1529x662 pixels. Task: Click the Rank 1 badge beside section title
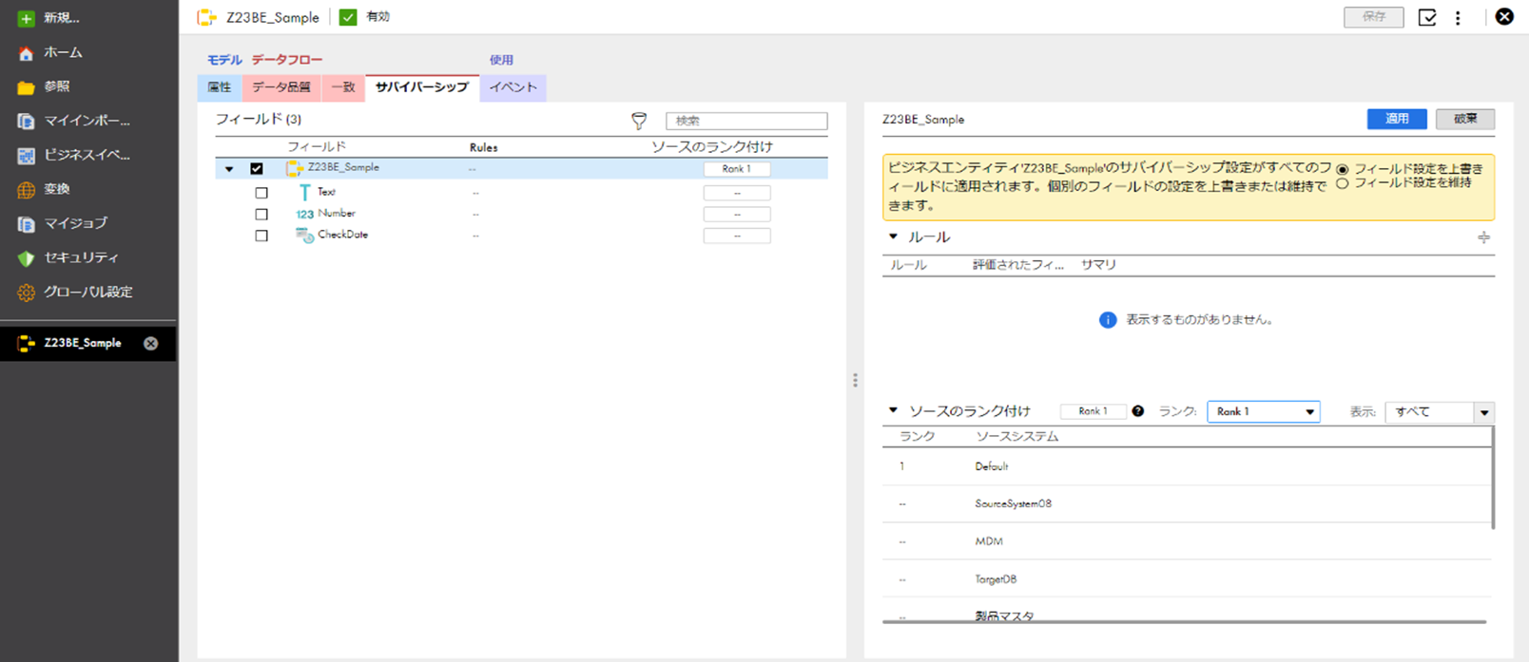(1093, 411)
